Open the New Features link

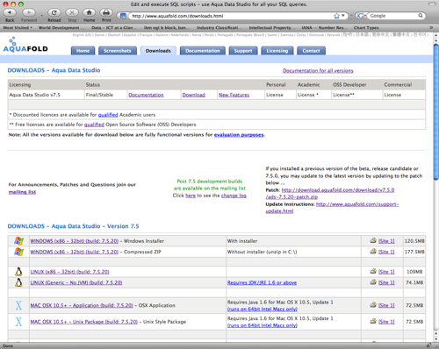coord(234,95)
